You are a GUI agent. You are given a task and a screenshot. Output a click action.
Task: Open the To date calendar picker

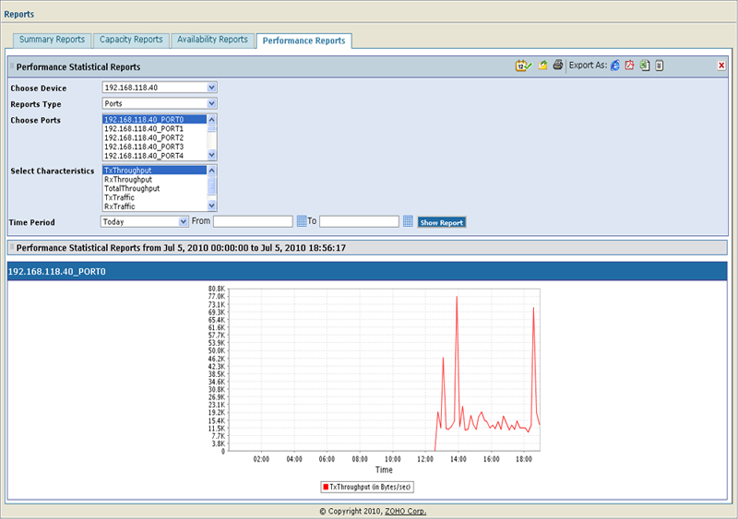click(408, 221)
